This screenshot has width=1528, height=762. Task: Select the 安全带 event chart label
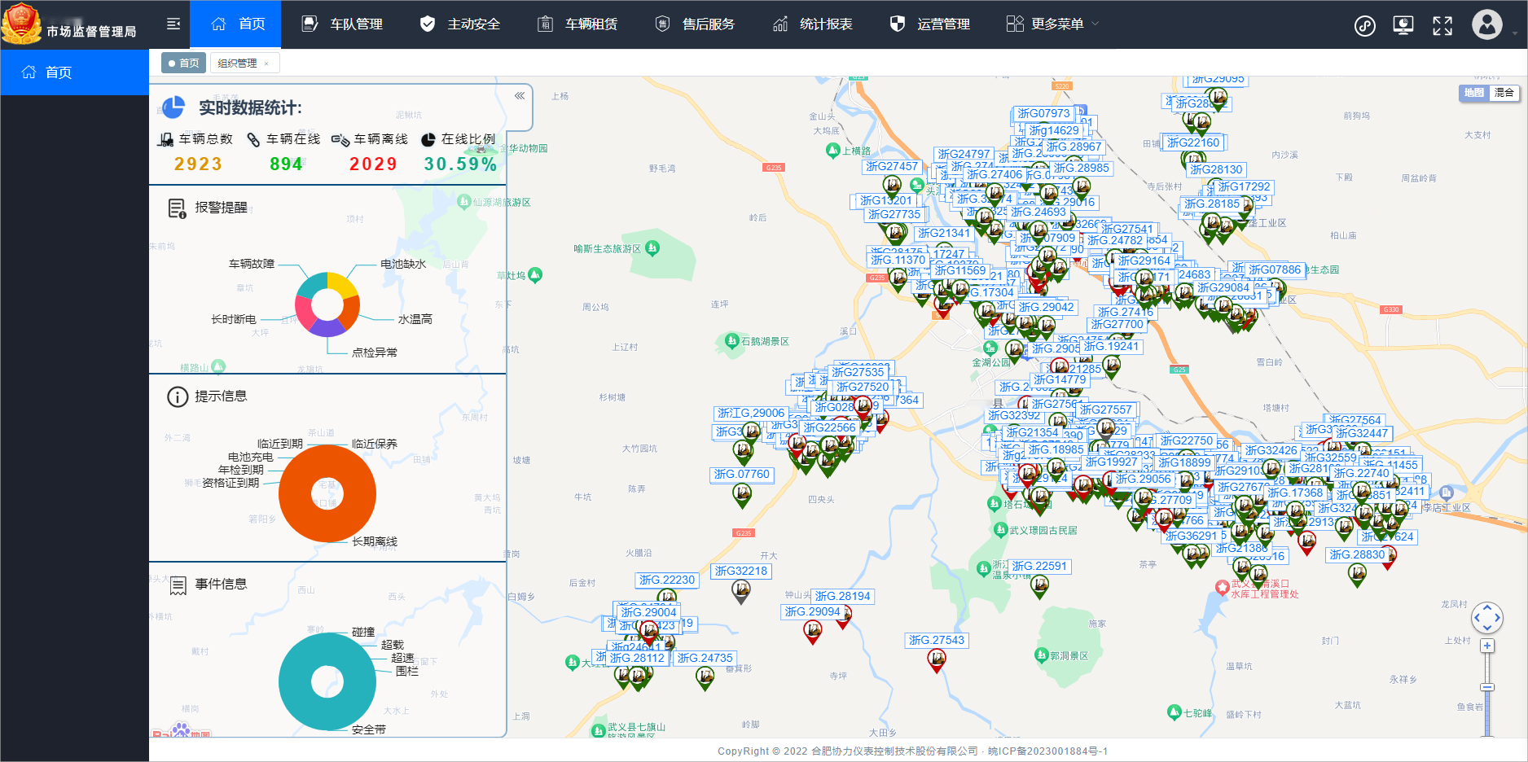(369, 729)
